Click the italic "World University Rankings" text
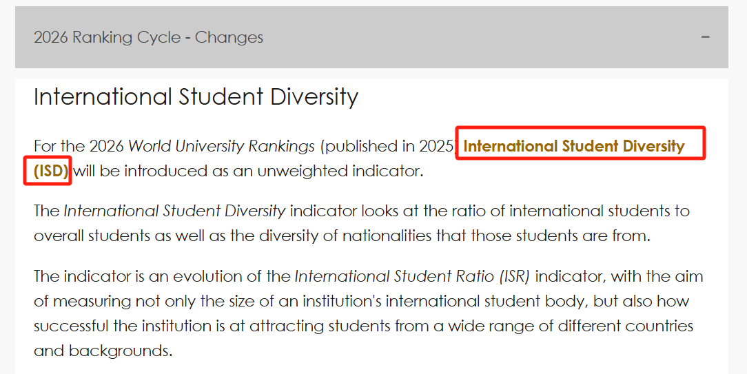This screenshot has width=747, height=374. click(221, 146)
